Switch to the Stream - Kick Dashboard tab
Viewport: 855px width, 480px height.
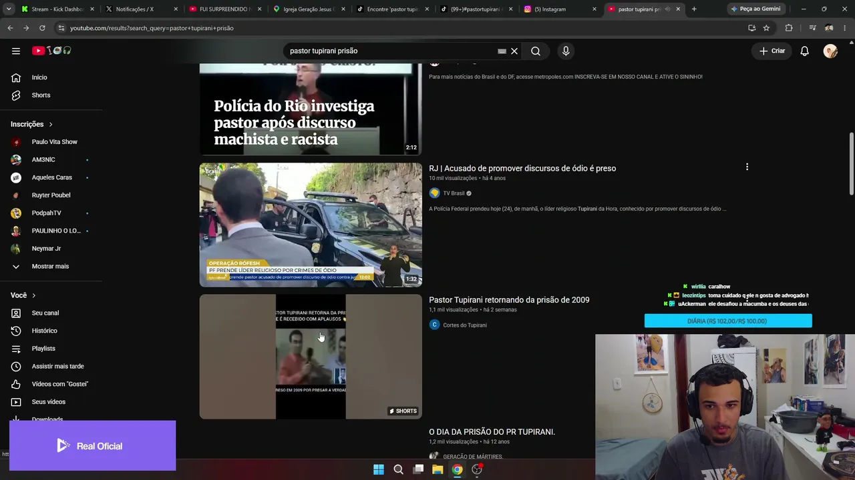pos(57,9)
